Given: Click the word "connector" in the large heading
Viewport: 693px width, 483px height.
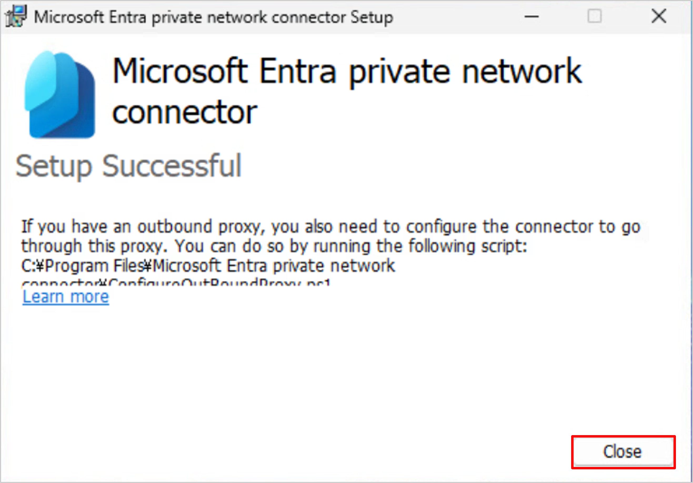Looking at the screenshot, I should 185,113.
